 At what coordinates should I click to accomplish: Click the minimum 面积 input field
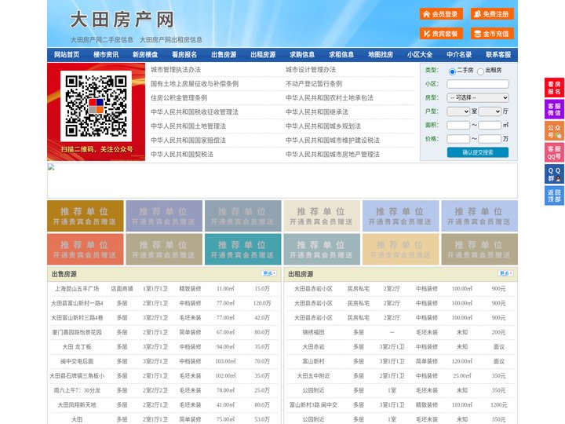tap(458, 125)
